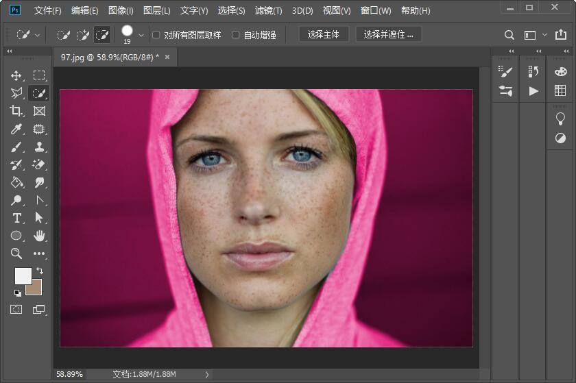Click the 选择主体 button

[x=324, y=34]
